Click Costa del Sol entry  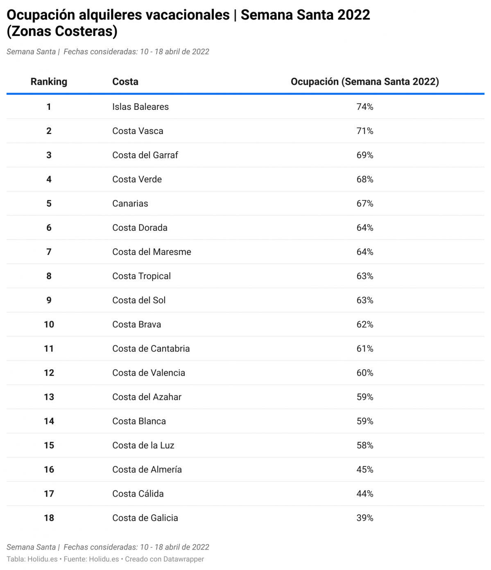(139, 300)
